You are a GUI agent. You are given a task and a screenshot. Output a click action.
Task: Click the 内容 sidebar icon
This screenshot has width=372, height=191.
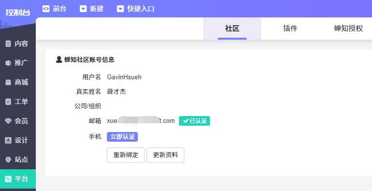pyautogui.click(x=8, y=44)
